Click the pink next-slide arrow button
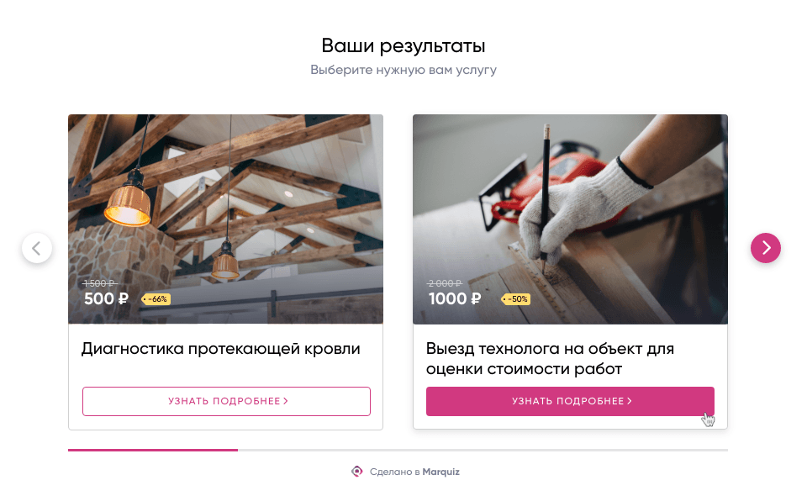The width and height of the screenshot is (807, 496). coord(765,248)
